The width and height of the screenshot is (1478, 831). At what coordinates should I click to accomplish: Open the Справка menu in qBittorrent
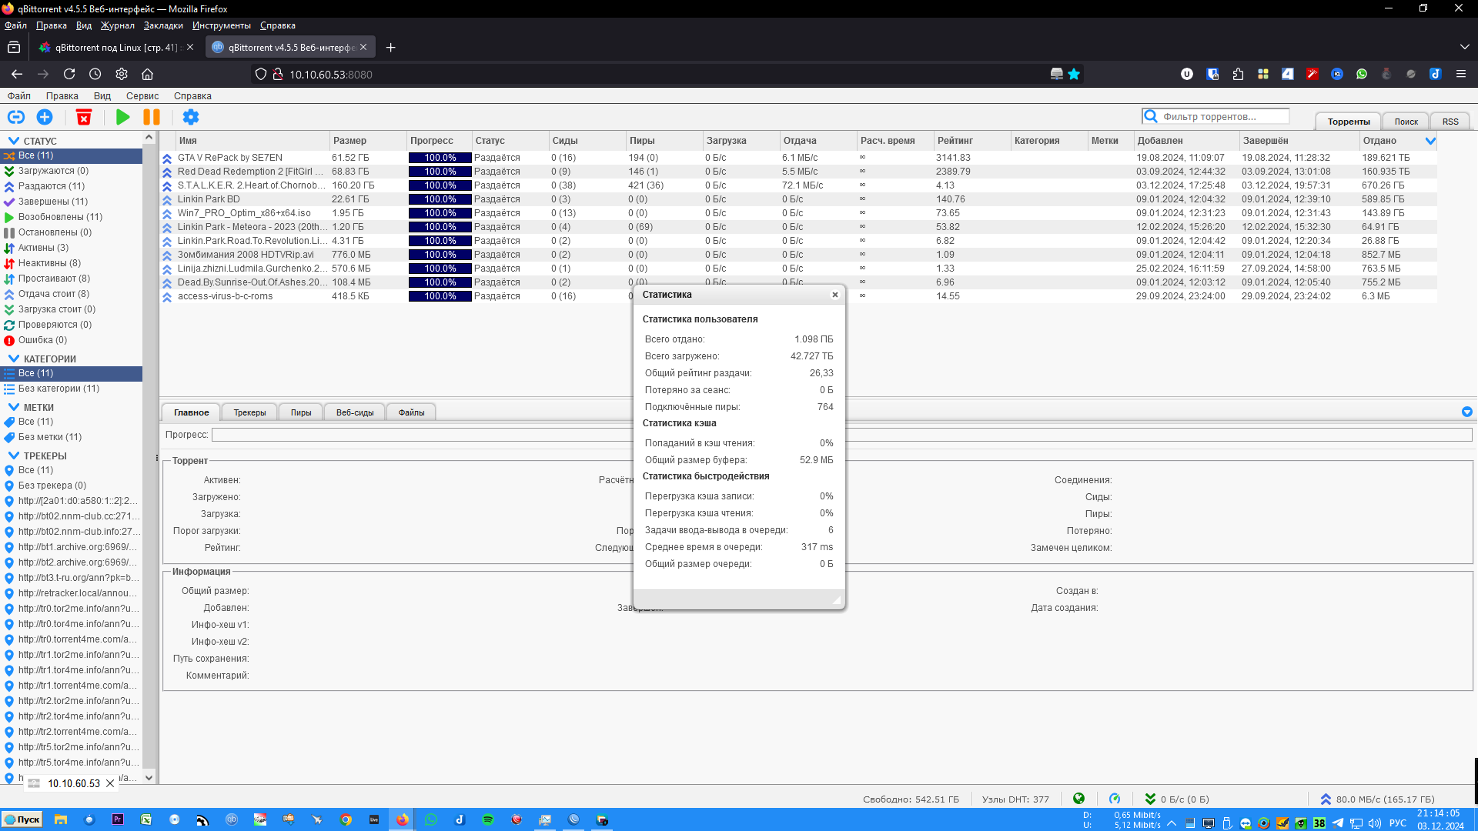coord(192,96)
